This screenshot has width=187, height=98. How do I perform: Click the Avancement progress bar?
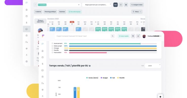tap(113, 44)
